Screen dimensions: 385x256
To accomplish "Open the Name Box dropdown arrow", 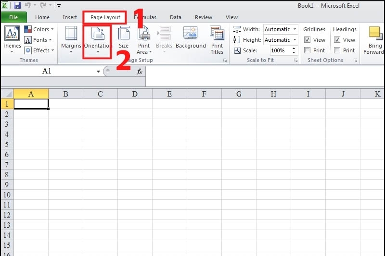I will 98,72.
